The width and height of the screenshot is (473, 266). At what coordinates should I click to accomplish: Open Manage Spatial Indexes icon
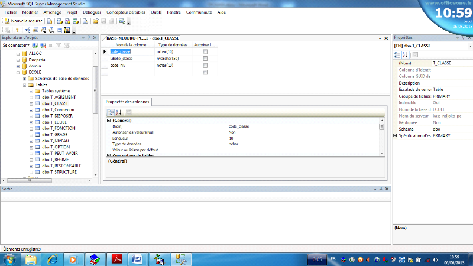tap(67, 30)
